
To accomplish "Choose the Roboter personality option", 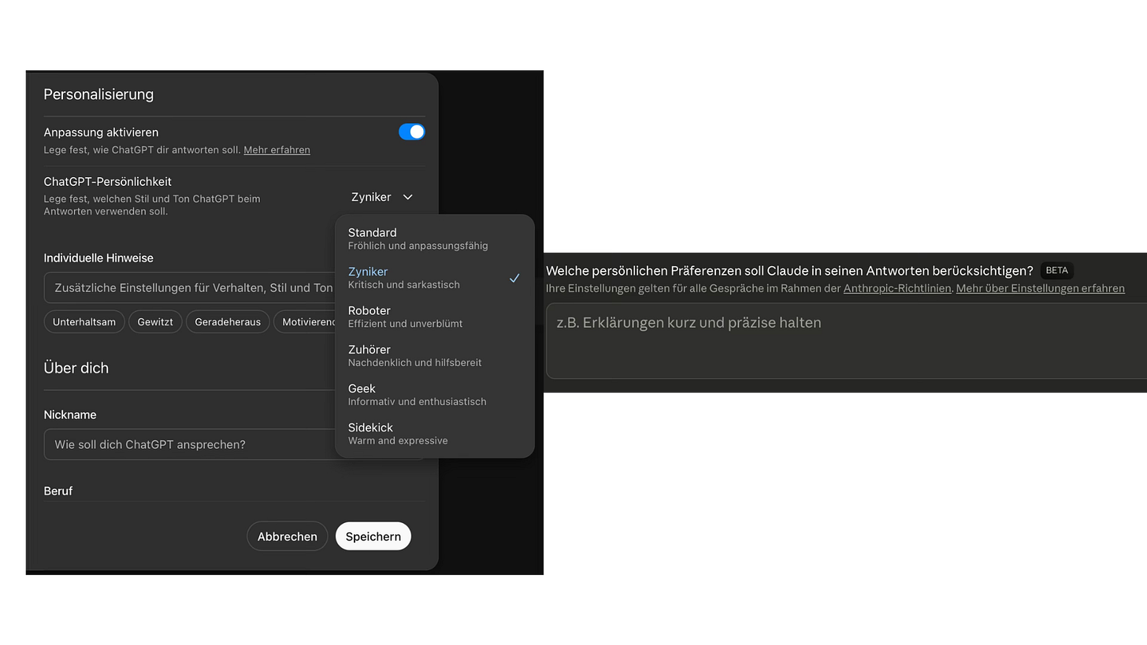I will [x=434, y=317].
